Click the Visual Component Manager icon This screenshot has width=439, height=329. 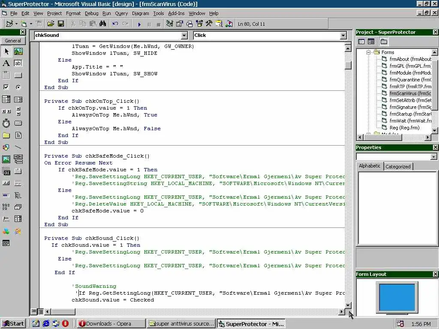pyautogui.click(x=229, y=24)
